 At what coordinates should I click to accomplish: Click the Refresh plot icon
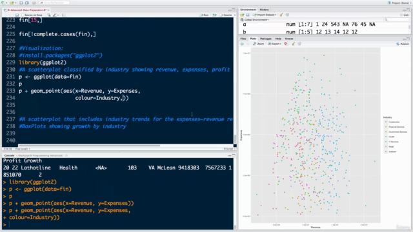(x=299, y=44)
